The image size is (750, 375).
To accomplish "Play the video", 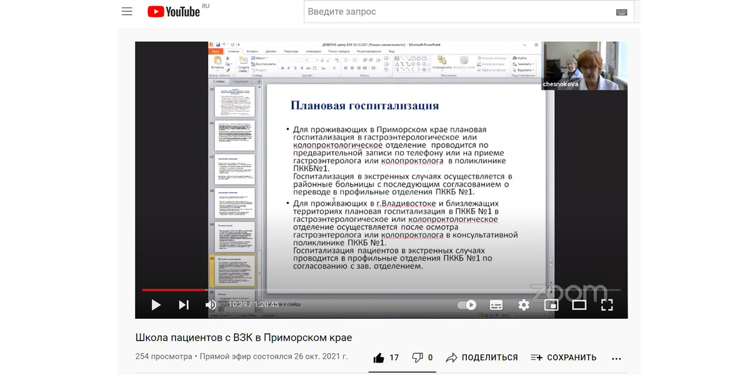I will pos(156,305).
